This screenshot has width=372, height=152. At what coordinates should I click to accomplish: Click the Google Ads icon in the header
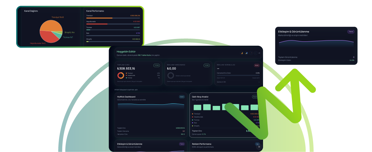pyautogui.click(x=246, y=53)
